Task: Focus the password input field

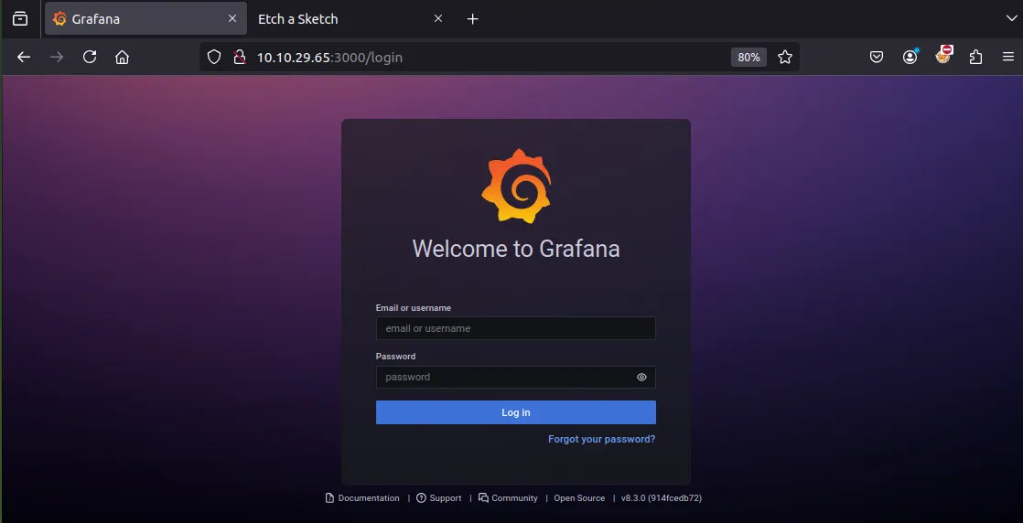Action: click(x=515, y=377)
